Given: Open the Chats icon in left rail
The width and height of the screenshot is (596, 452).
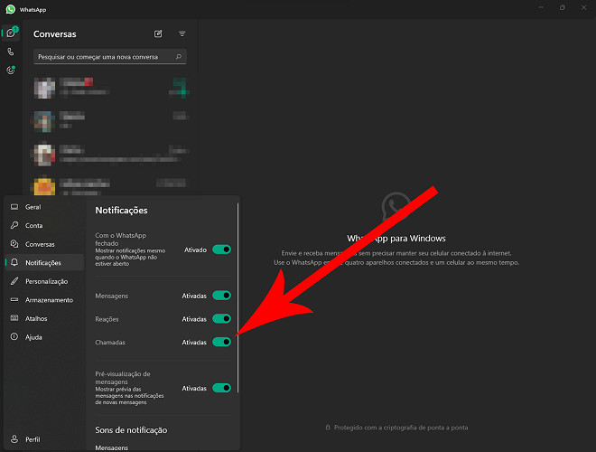Looking at the screenshot, I should (11, 33).
